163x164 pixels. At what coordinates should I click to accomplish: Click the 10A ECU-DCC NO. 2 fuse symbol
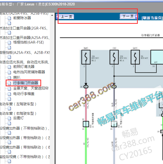click(86, 57)
